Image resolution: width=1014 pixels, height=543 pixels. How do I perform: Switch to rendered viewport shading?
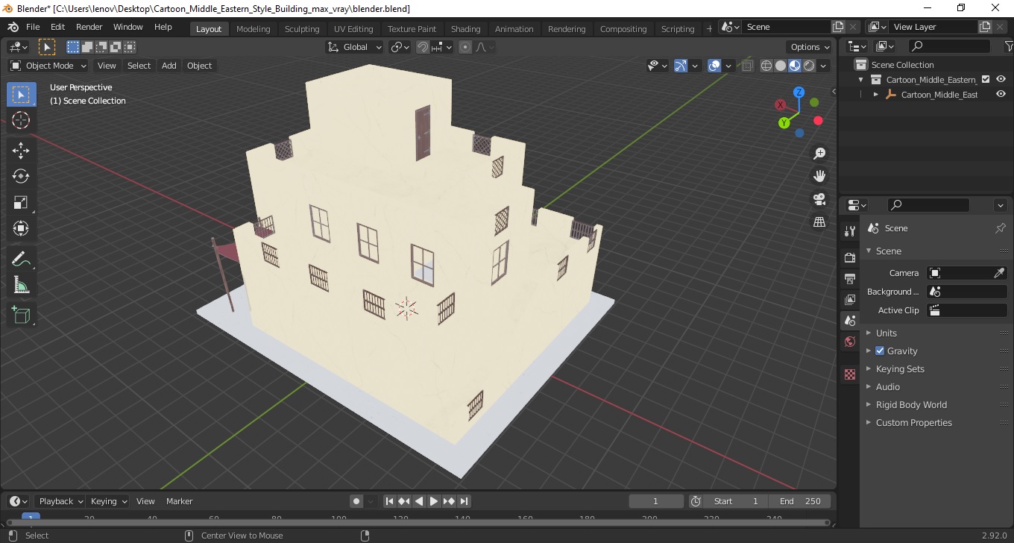(x=809, y=66)
